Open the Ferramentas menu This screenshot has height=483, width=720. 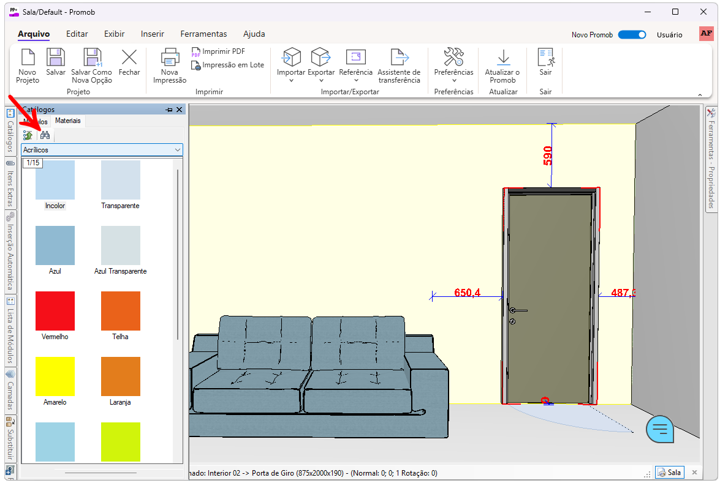[x=203, y=34]
